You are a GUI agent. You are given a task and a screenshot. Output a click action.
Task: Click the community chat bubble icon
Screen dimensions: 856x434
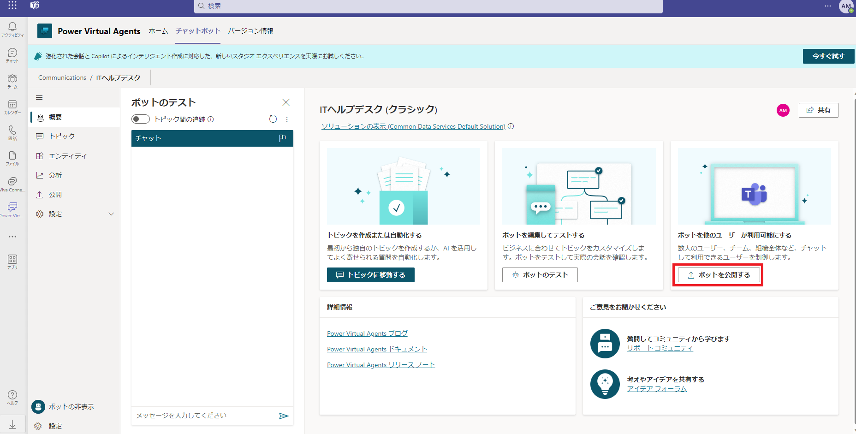click(x=605, y=344)
